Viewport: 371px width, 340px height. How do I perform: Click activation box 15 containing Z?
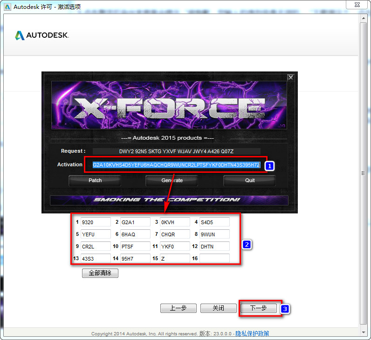175,258
